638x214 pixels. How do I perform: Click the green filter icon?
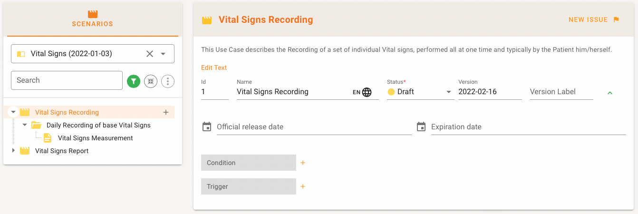[134, 81]
